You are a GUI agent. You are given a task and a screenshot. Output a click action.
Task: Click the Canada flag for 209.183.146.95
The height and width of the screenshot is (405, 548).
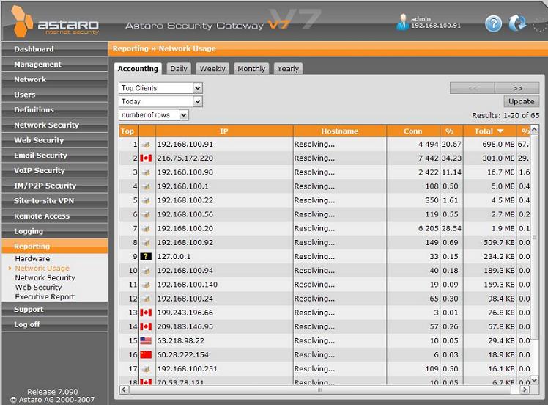tap(146, 326)
